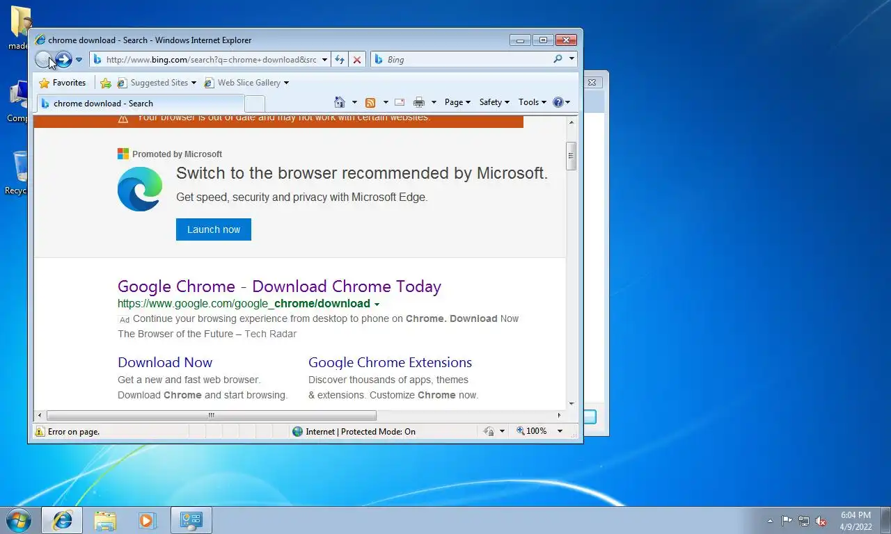Open the blue Help question-mark icon

coord(558,102)
